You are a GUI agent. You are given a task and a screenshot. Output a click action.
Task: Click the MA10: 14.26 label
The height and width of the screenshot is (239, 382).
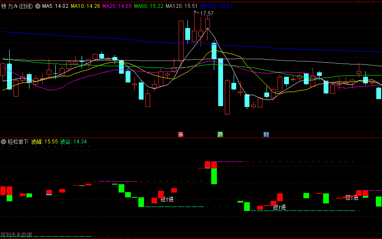coord(85,6)
